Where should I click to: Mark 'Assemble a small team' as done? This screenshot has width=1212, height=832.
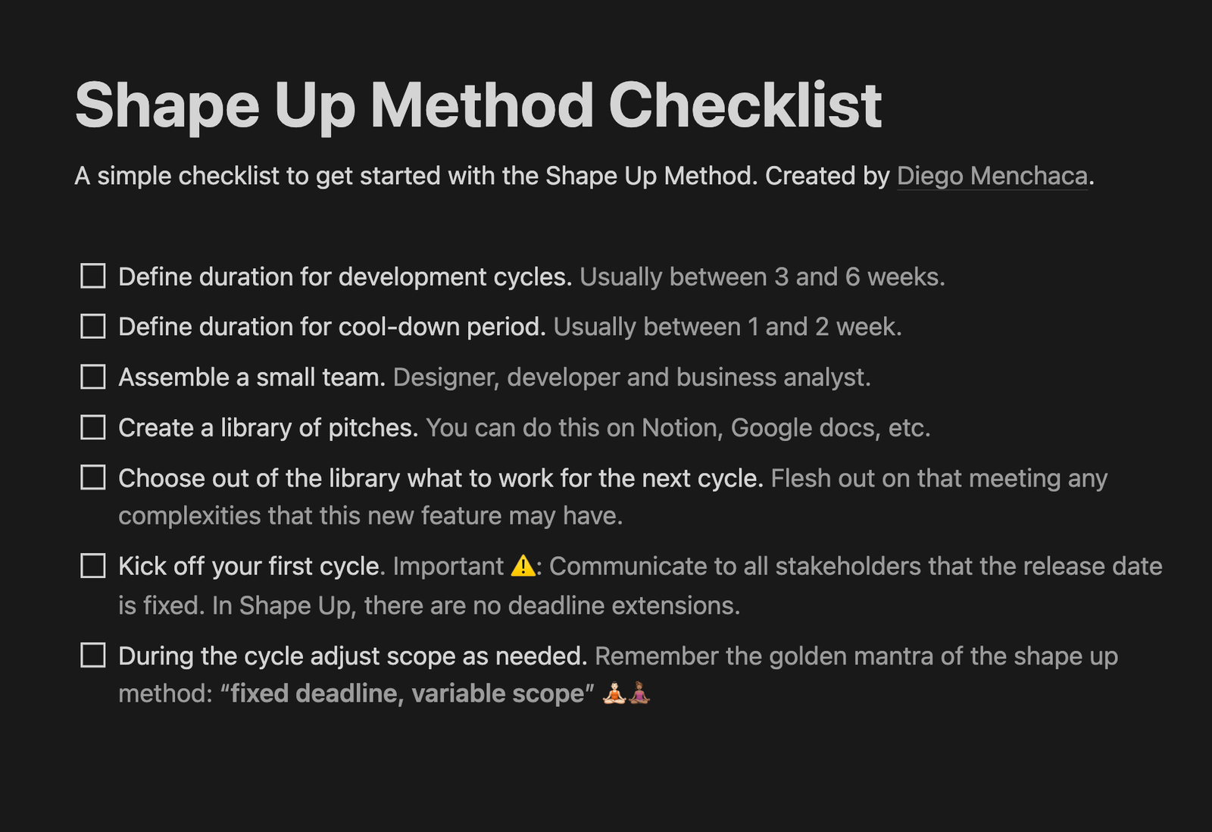pyautogui.click(x=93, y=377)
